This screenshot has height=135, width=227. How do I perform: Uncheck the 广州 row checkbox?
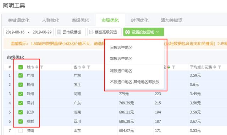pos(21,75)
